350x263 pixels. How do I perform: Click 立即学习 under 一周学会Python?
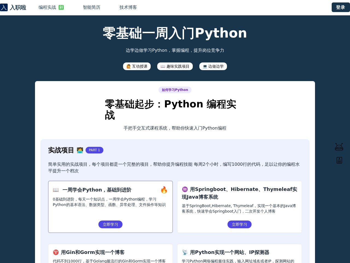[110, 224]
